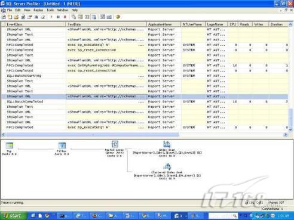Stop the trace with red square button
This screenshot has width=294, height=220.
click(65, 17)
